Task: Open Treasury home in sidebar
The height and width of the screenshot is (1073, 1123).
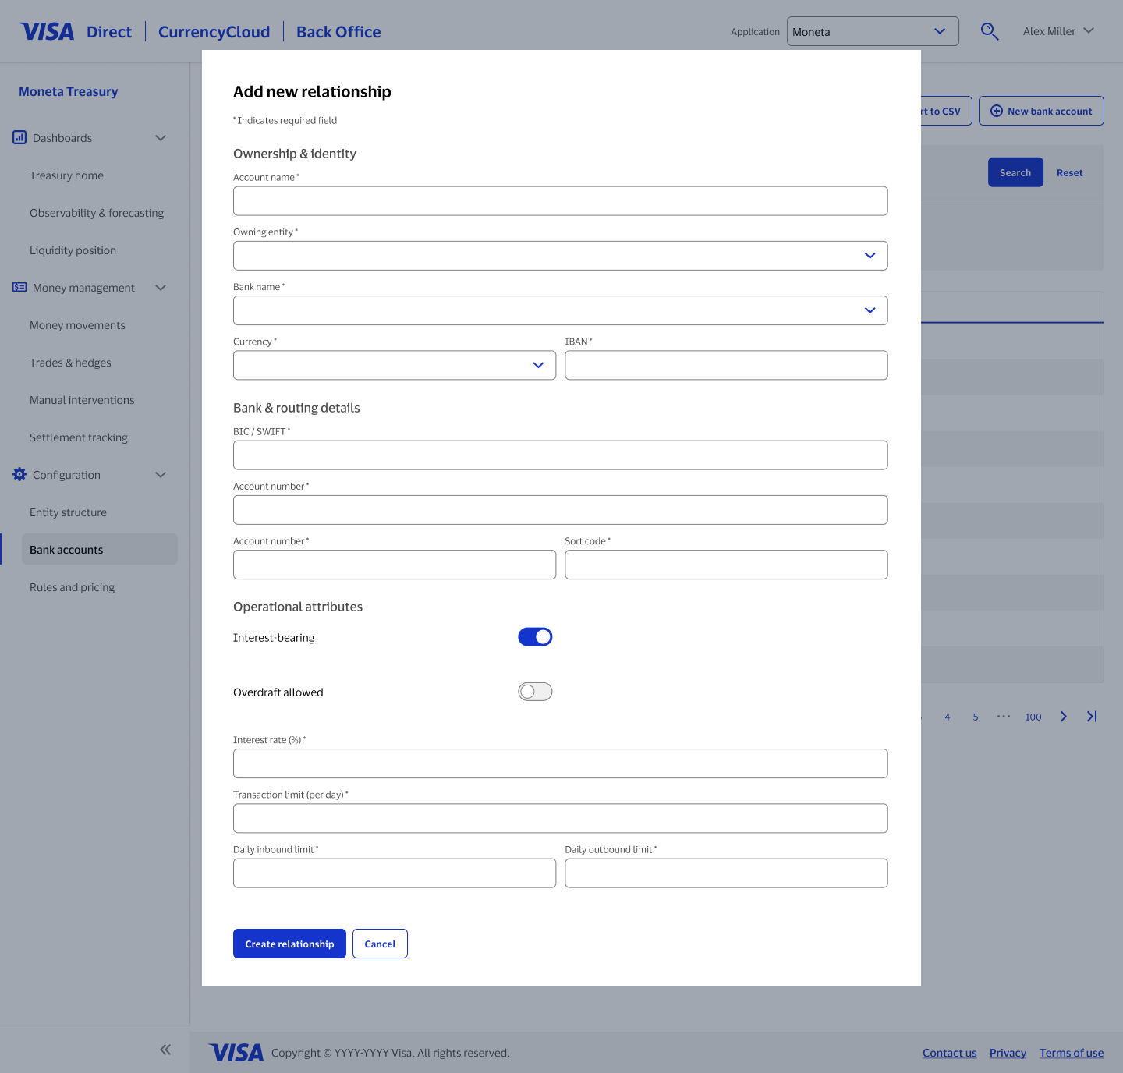Action: (x=66, y=175)
